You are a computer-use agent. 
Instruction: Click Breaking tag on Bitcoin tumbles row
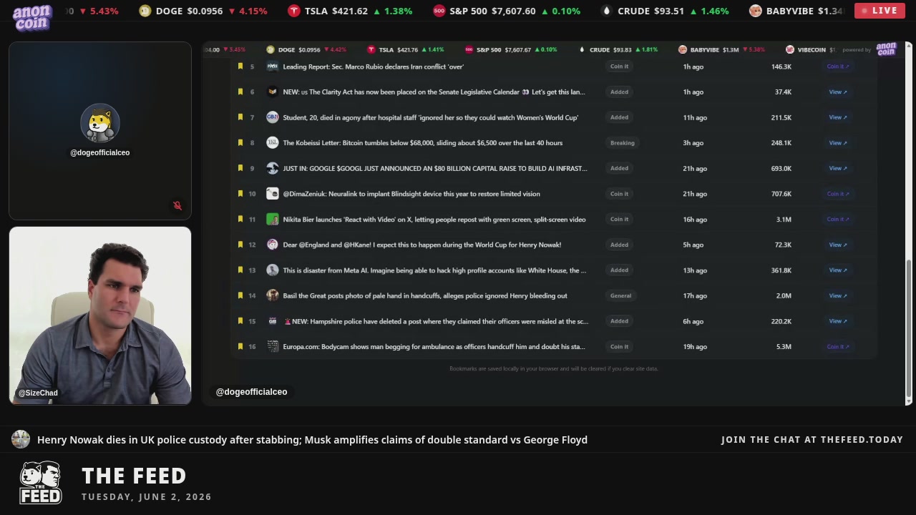623,143
